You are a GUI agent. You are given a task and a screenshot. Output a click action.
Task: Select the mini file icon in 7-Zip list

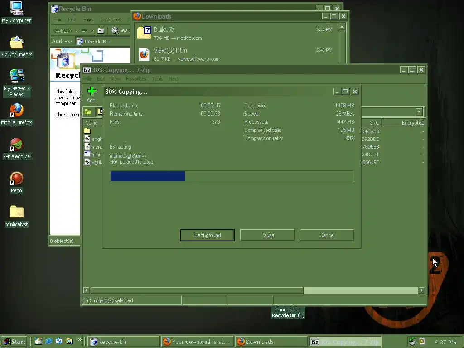click(x=87, y=154)
